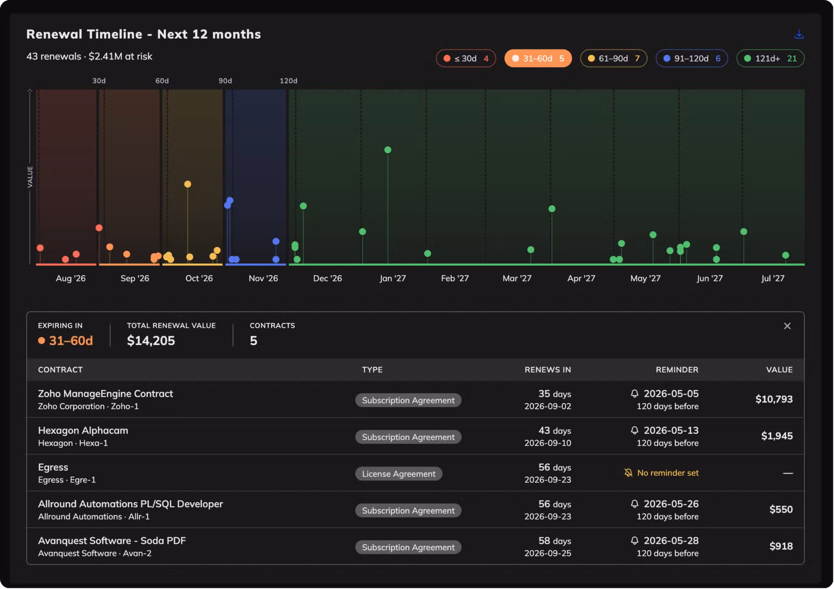Viewport: 834px width, 589px height.
Task: Toggle the 61–90d filter chip
Action: (613, 58)
